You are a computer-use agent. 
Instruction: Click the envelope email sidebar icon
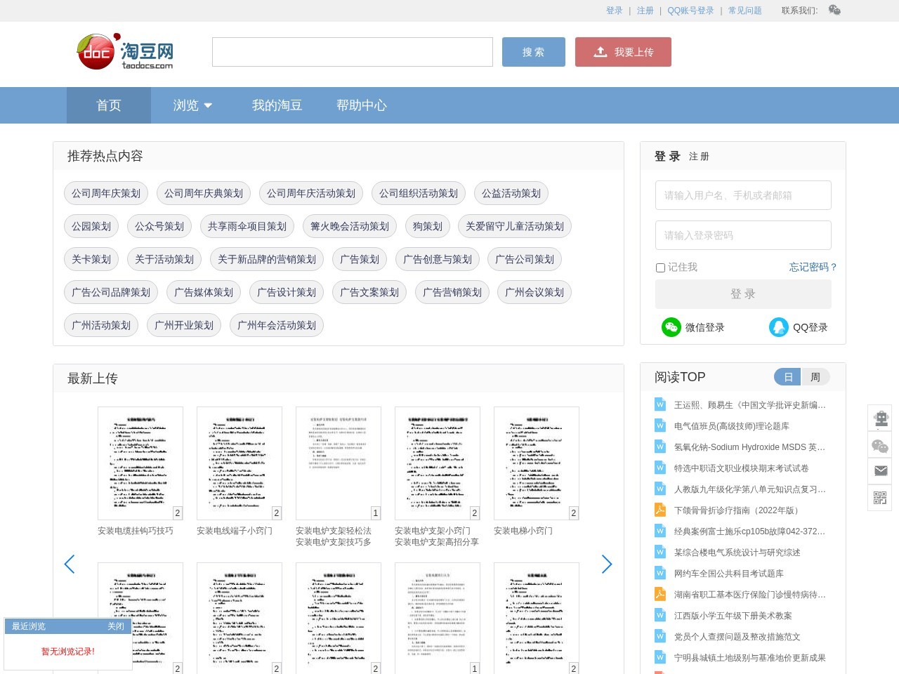(880, 471)
